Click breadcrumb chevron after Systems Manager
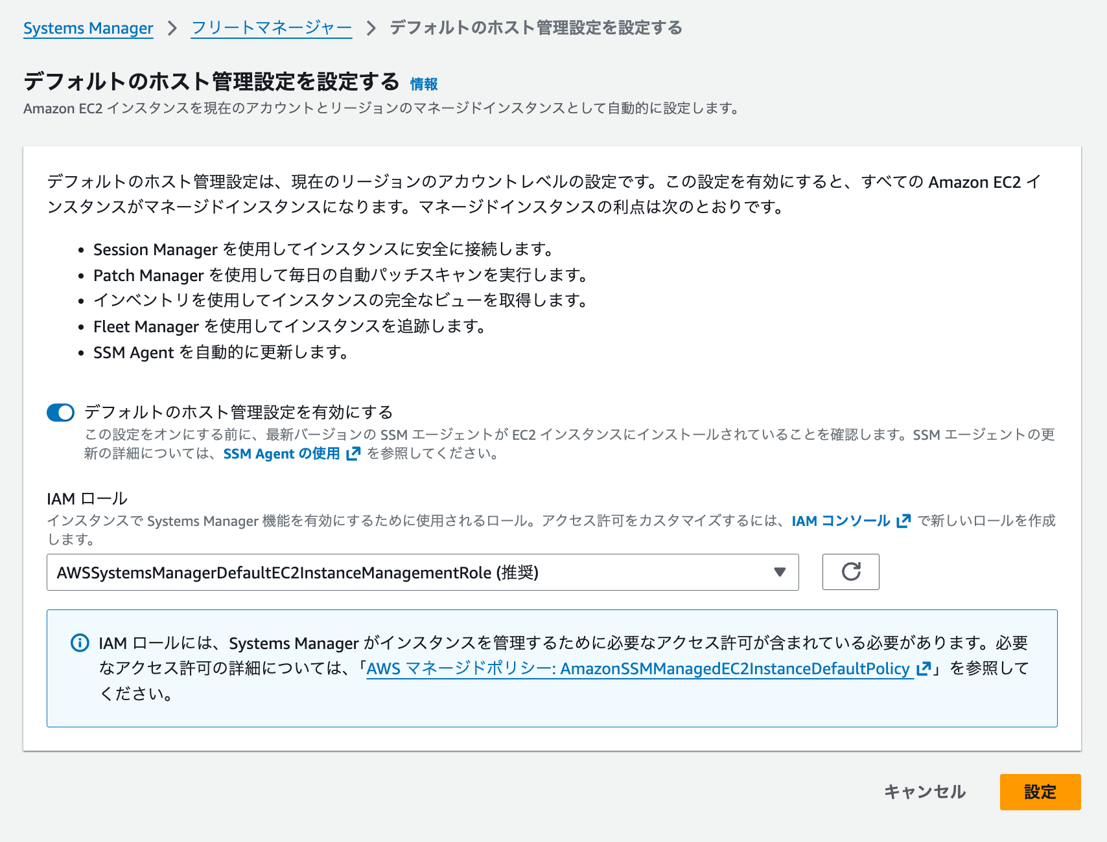 (x=172, y=28)
